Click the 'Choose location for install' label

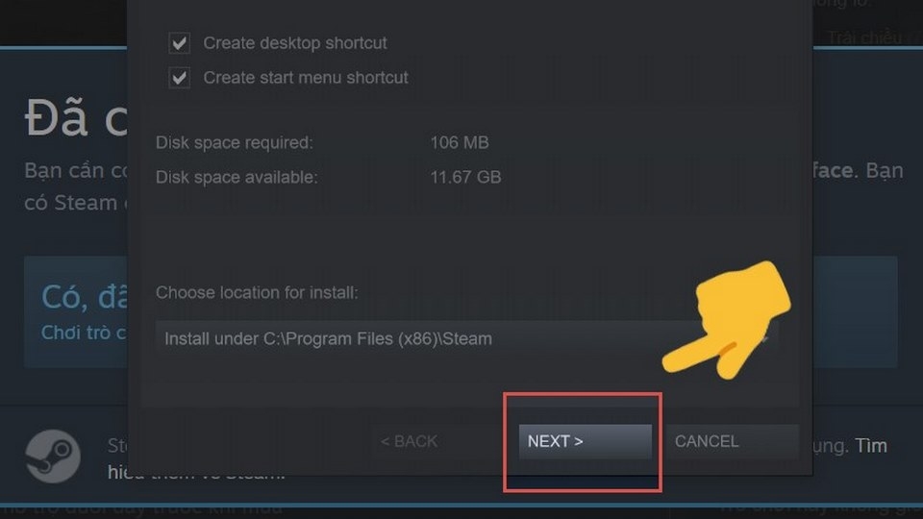point(257,292)
